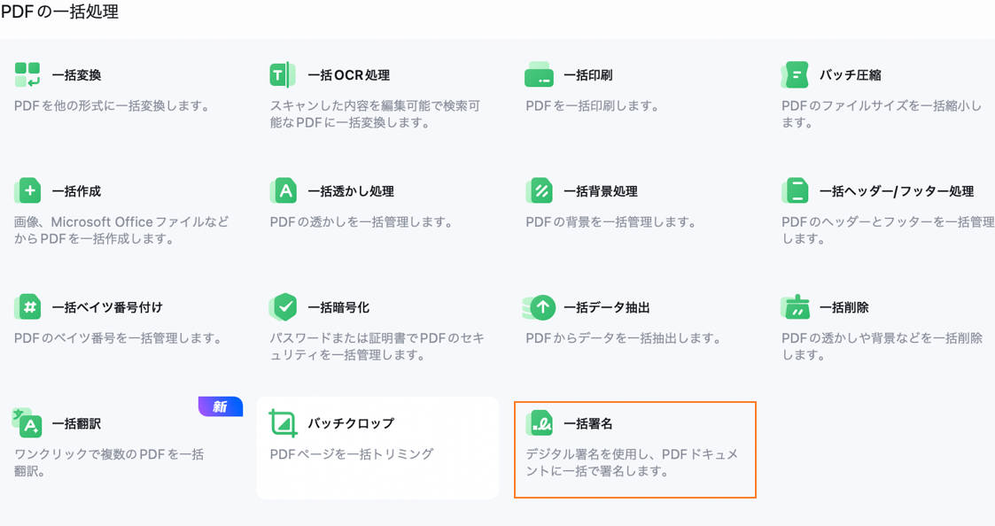Open the バッチクロップ card description
Viewport: 995px width, 526px height.
click(x=352, y=454)
